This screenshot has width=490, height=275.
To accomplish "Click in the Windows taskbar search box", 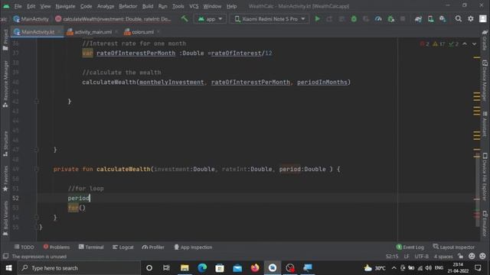I will pos(80,268).
